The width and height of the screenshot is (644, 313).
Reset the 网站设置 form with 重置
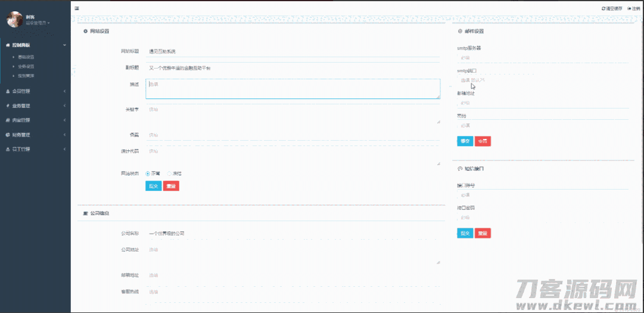171,186
